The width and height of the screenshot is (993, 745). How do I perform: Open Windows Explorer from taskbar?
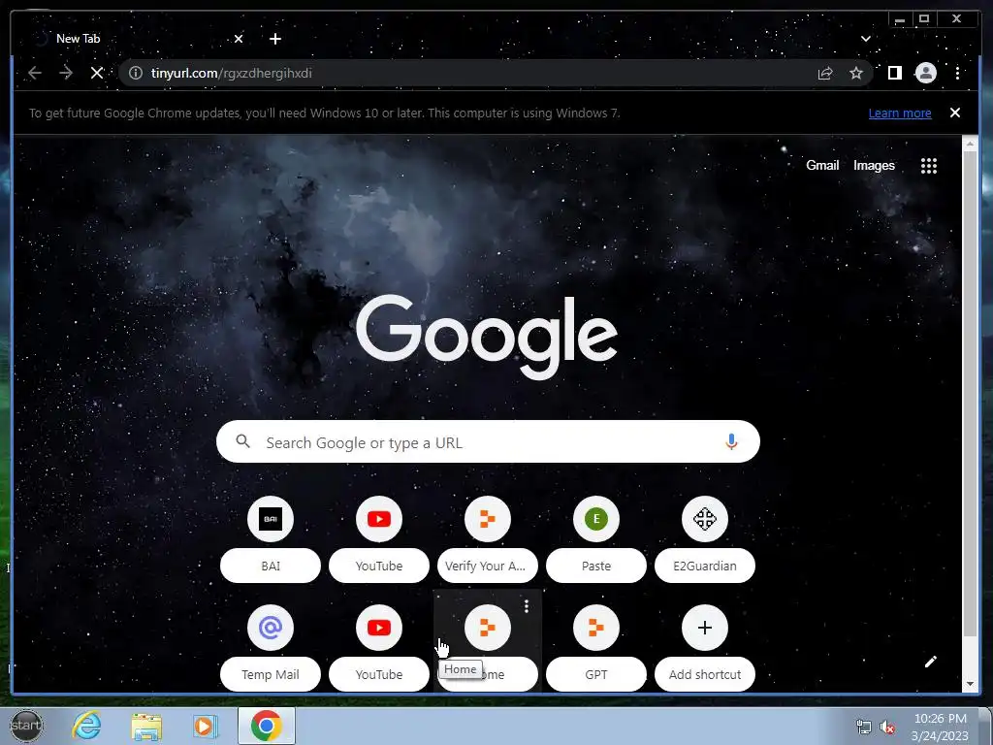click(146, 726)
